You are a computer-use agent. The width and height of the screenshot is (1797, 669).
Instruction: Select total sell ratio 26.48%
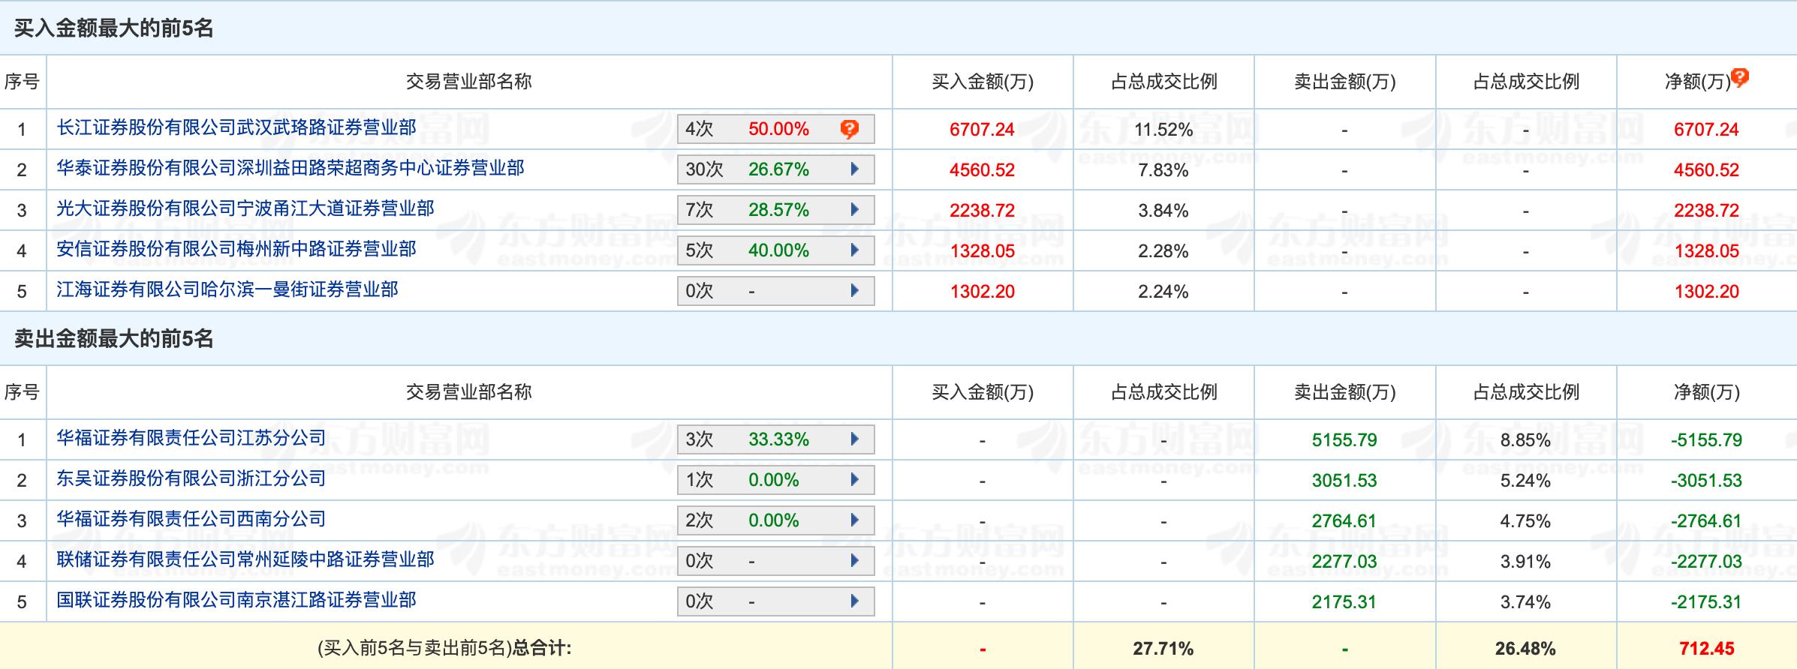(1525, 649)
